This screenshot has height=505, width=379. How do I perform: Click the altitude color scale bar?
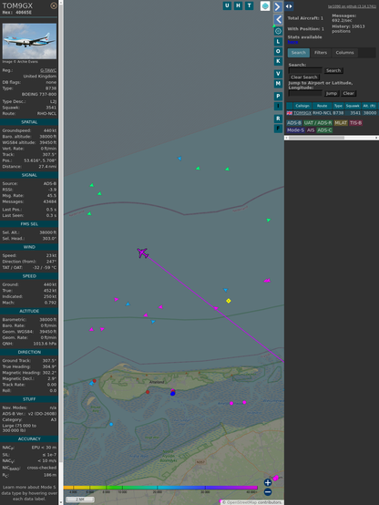[x=160, y=488]
